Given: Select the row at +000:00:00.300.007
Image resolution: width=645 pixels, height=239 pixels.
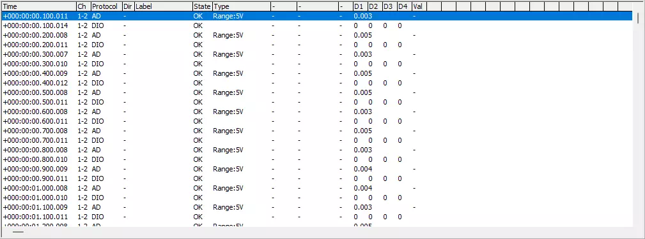Looking at the screenshot, I should [x=316, y=54].
